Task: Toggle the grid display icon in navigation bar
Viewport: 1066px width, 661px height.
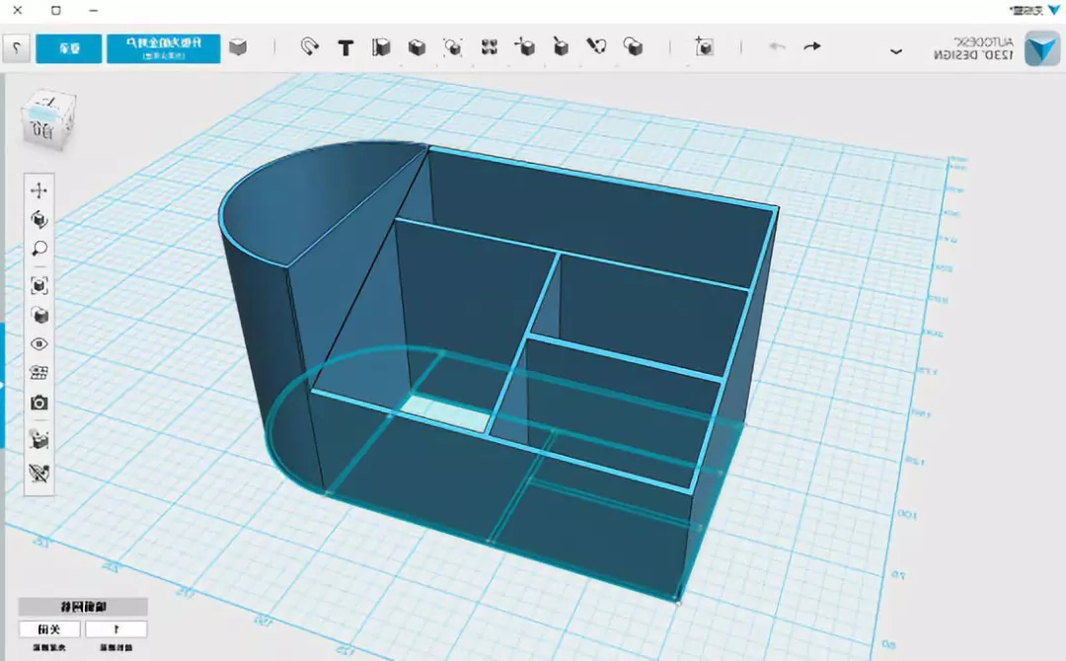Action: 38,373
